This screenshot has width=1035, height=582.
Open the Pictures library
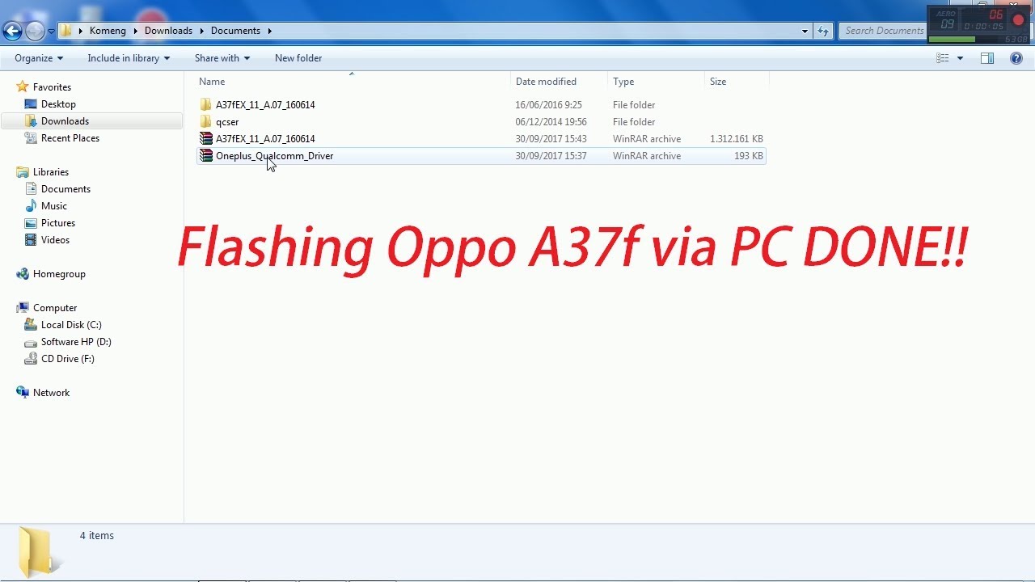pos(58,223)
